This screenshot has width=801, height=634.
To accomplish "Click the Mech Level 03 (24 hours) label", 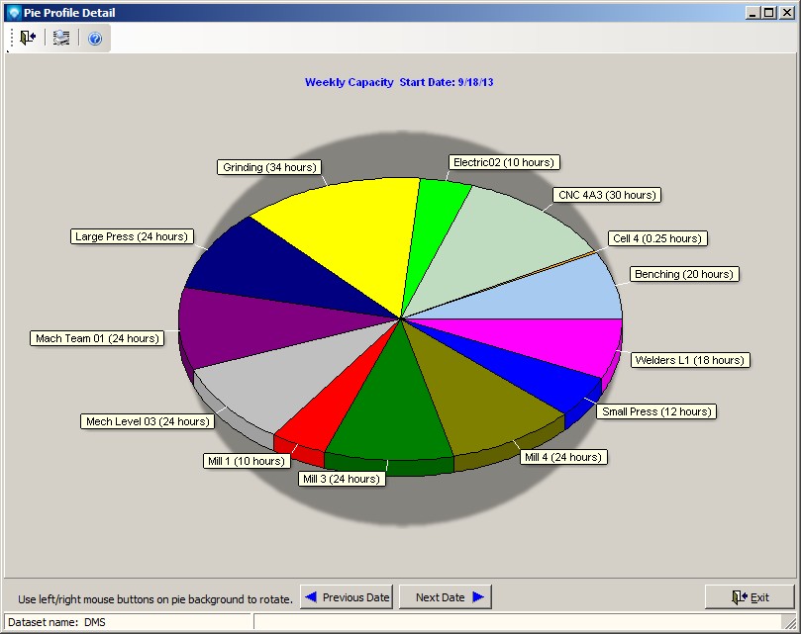I will point(148,421).
